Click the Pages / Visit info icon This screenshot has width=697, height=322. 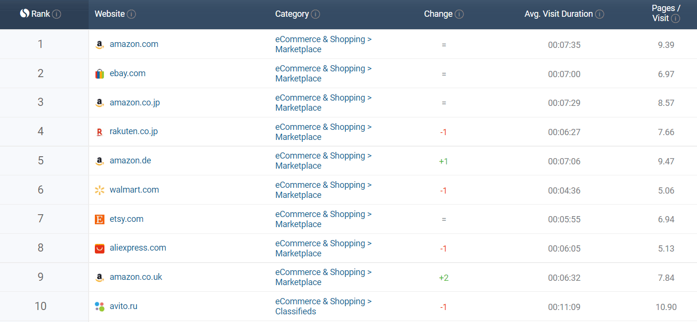pyautogui.click(x=675, y=19)
